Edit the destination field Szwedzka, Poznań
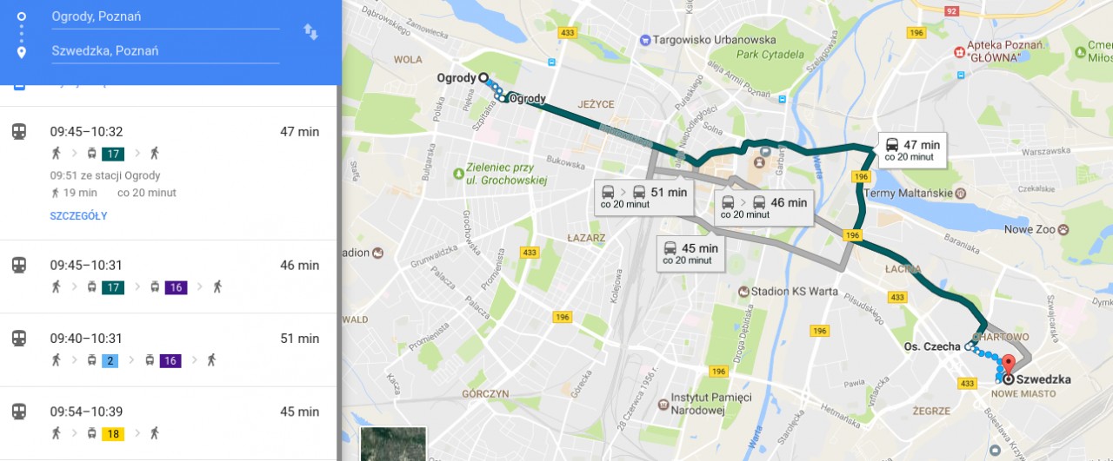Viewport: 1113px width, 461px height. click(x=165, y=50)
